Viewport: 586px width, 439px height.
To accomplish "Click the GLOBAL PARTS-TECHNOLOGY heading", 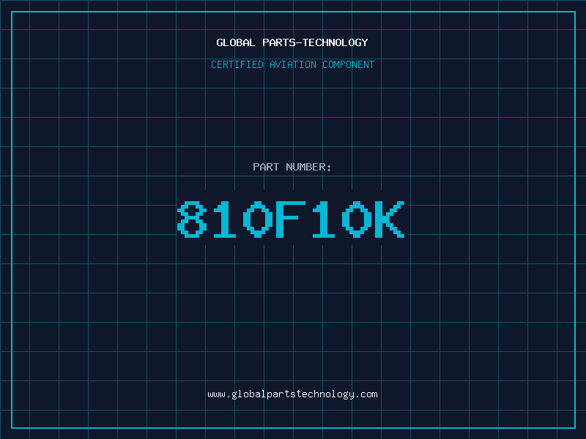I will [x=292, y=42].
